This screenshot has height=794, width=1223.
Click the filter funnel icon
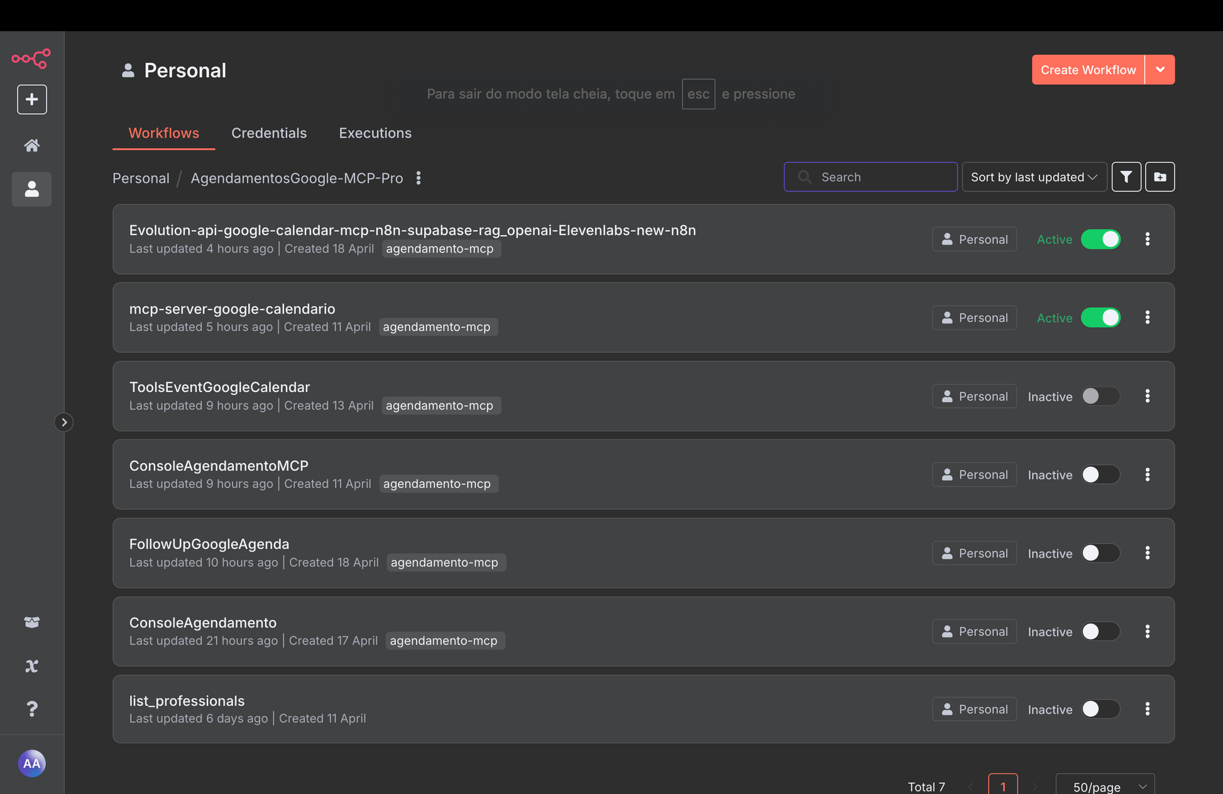tap(1126, 177)
